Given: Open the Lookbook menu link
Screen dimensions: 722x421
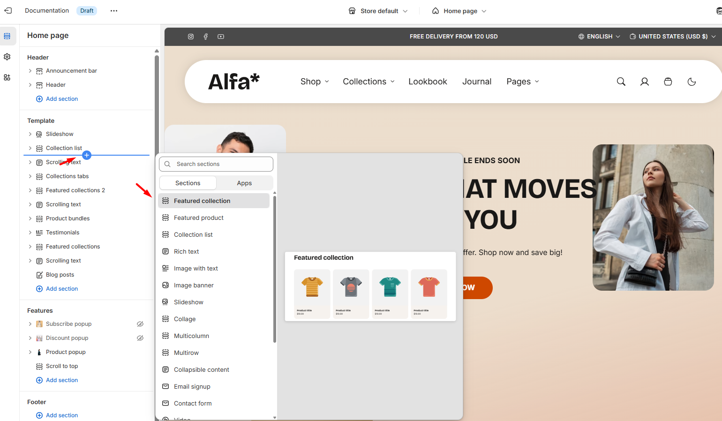Looking at the screenshot, I should [428, 82].
